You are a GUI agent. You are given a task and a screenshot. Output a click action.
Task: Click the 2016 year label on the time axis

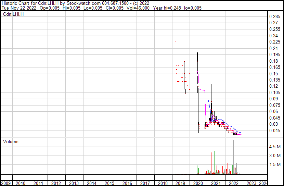click(127, 183)
